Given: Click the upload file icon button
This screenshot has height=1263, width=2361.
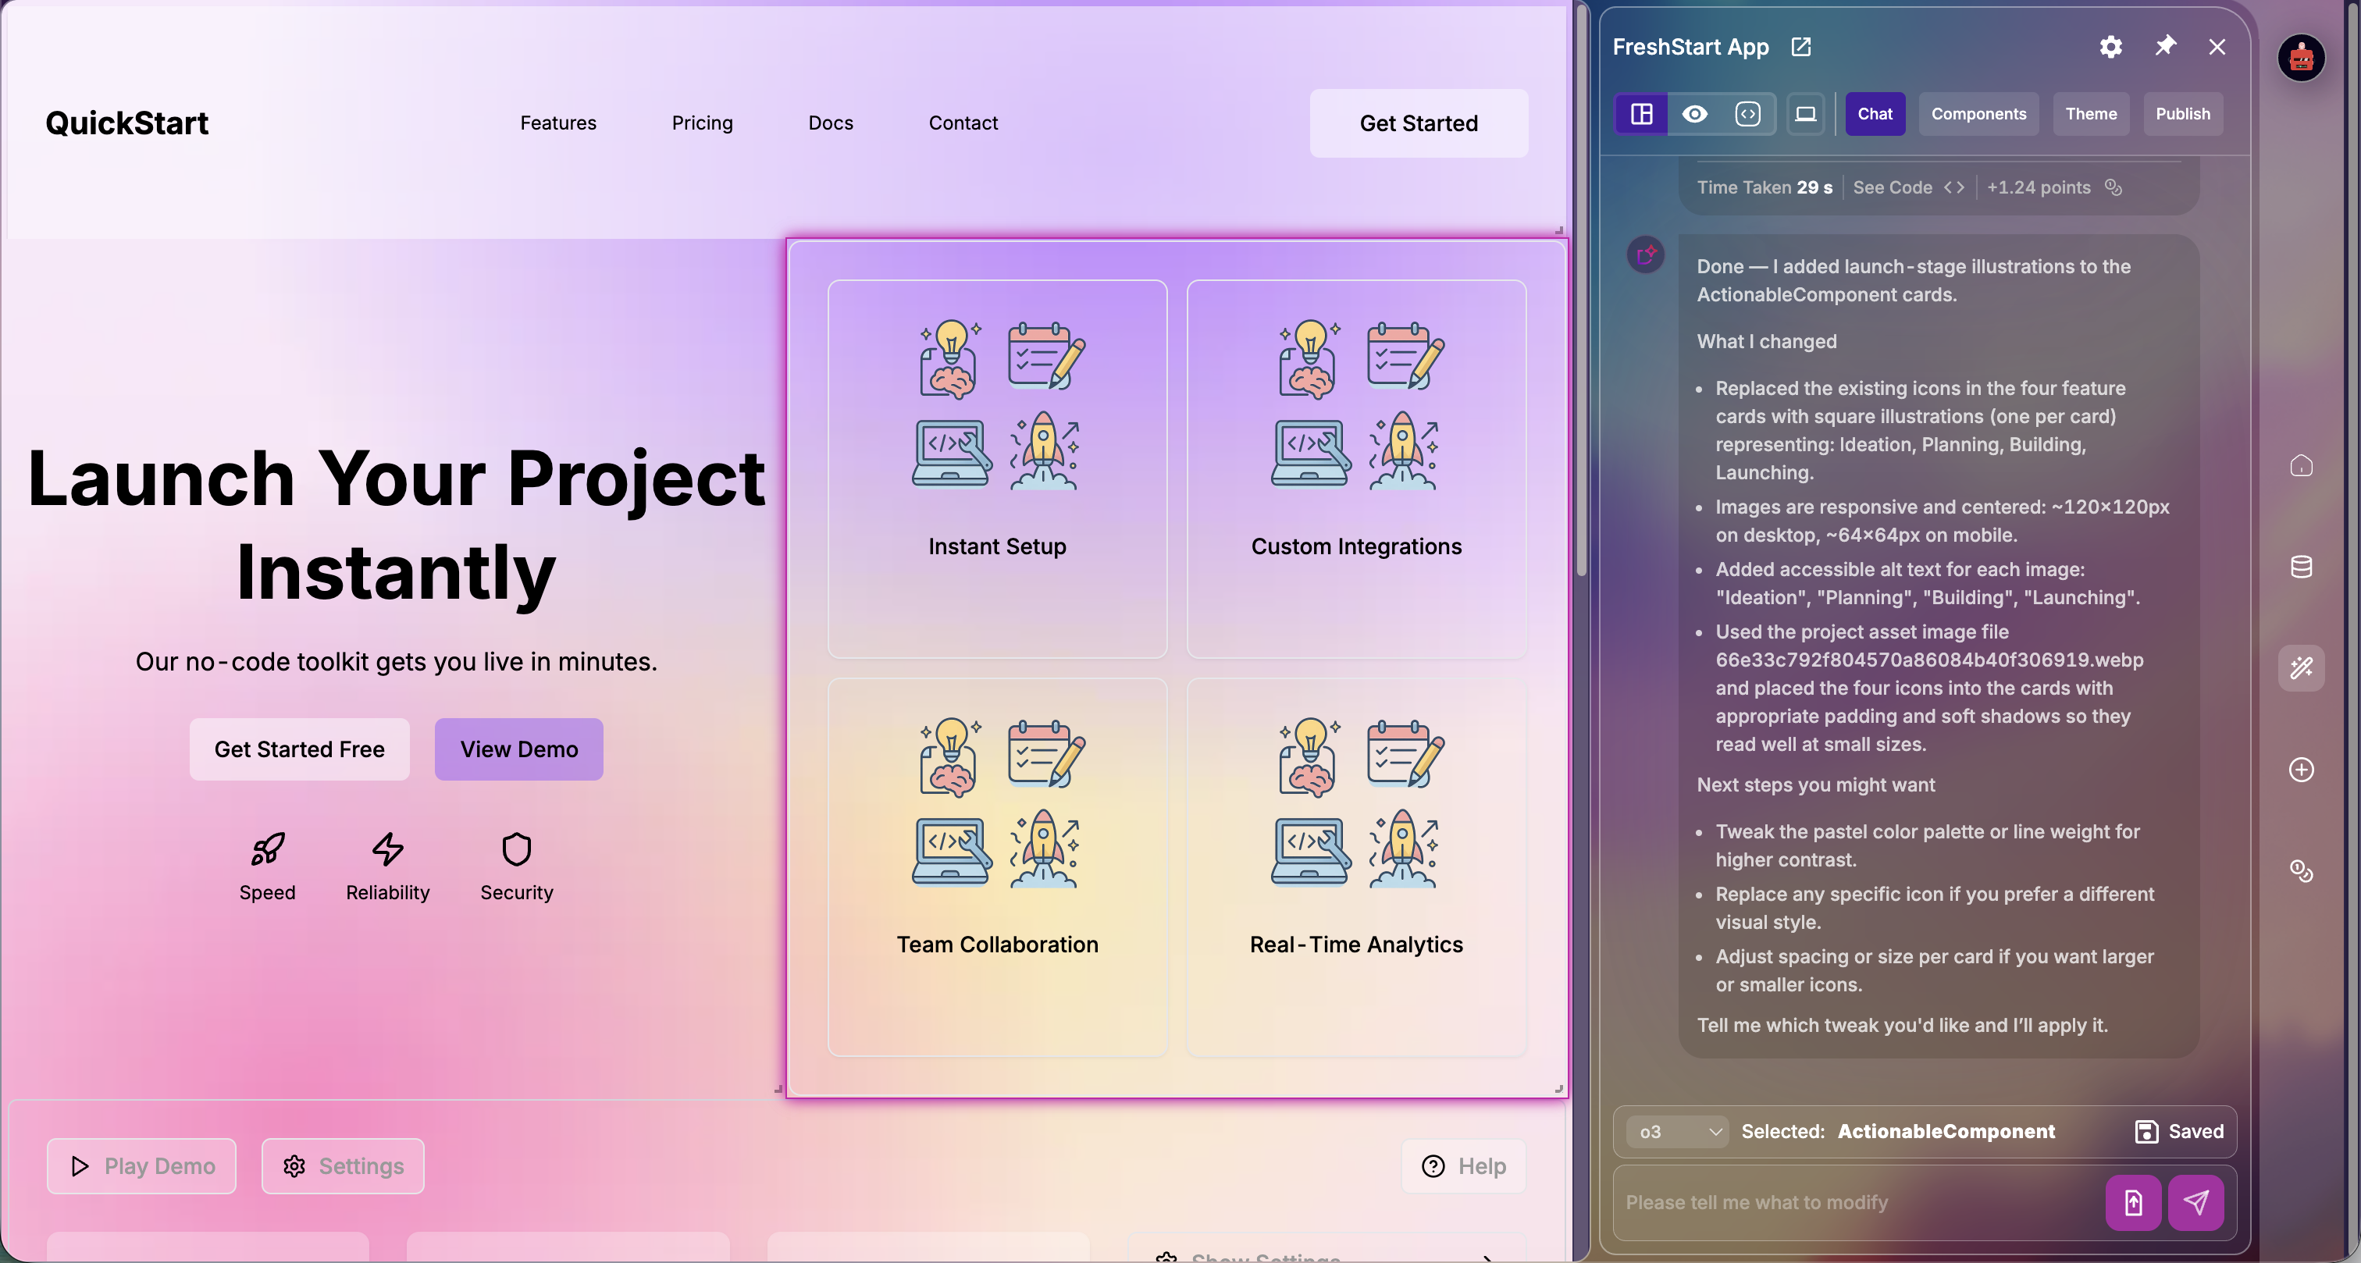Looking at the screenshot, I should 2133,1201.
